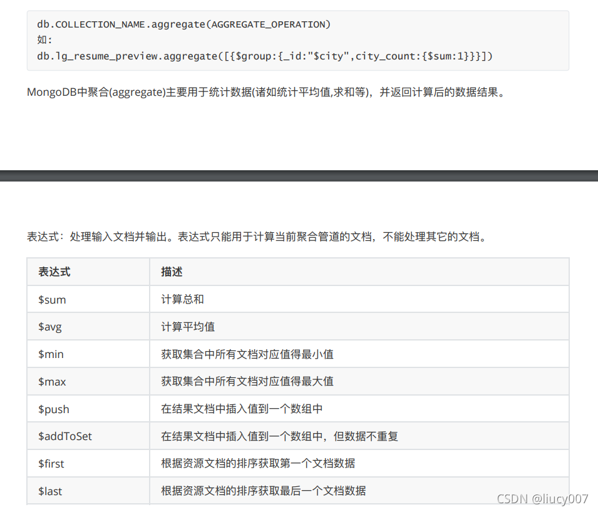Select the $sum table cell

tap(88, 299)
